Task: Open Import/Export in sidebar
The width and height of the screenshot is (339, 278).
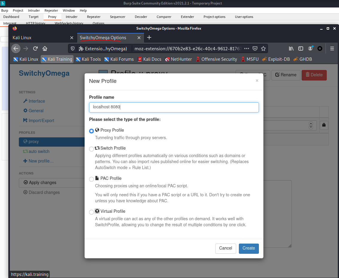Action: (39, 121)
